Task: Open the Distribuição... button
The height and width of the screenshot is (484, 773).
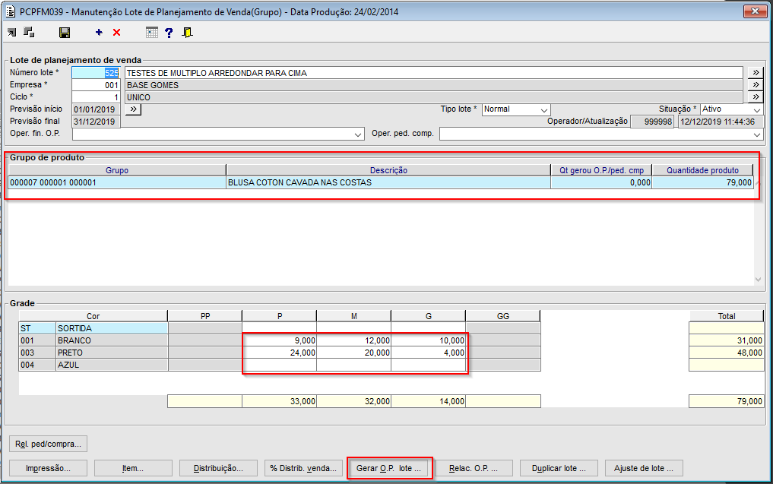Action: [x=218, y=468]
